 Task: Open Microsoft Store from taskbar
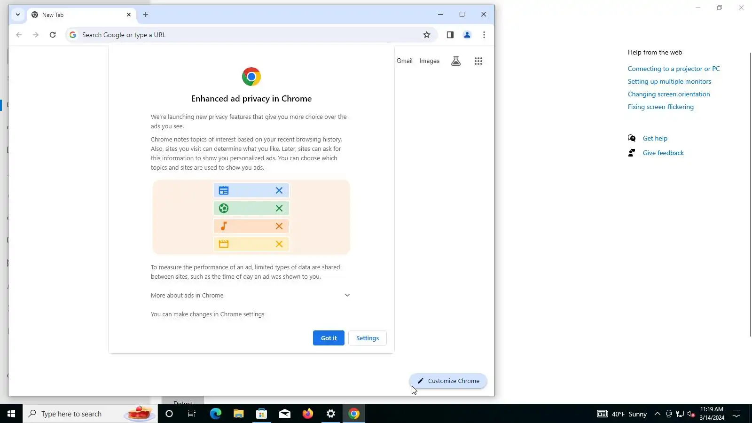262,414
